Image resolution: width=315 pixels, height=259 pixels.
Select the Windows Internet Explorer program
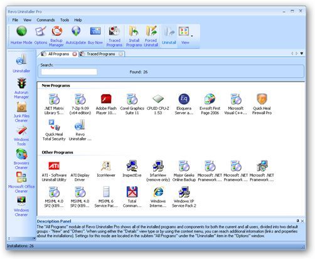(x=158, y=197)
